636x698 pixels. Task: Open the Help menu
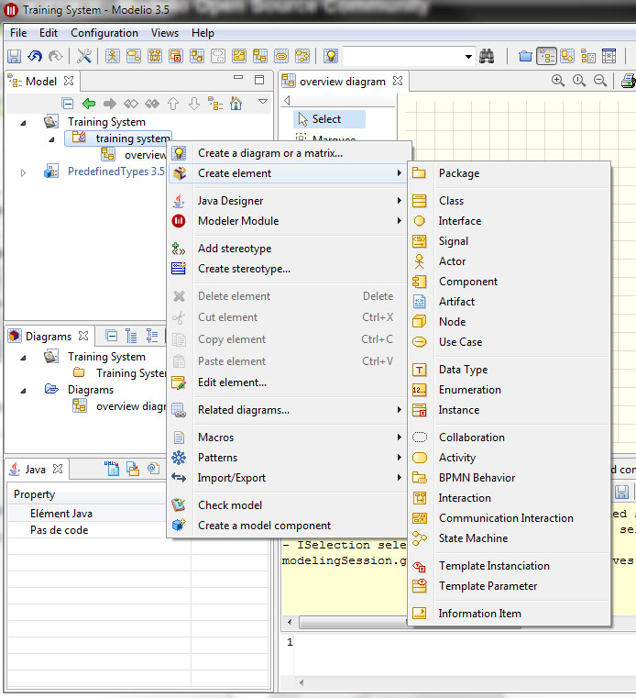(203, 33)
